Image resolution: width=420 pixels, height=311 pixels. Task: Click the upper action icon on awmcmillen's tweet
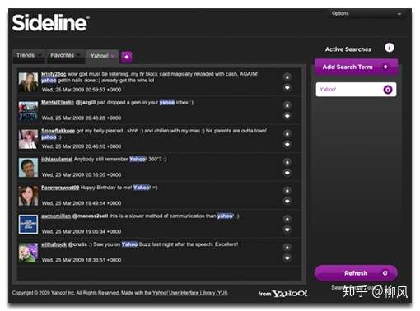tap(287, 219)
